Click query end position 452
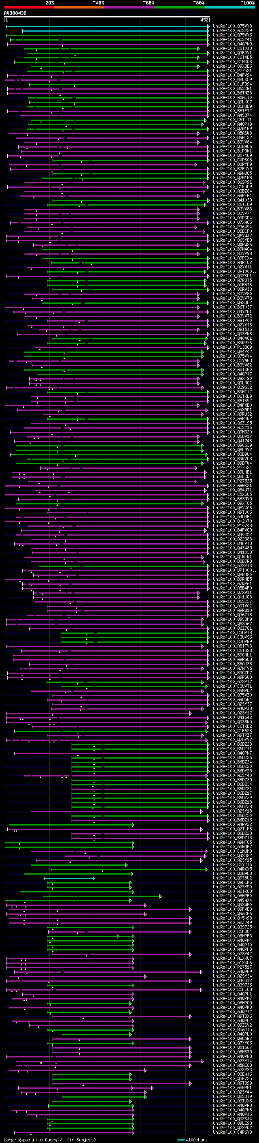The width and height of the screenshot is (259, 1143). (x=204, y=20)
